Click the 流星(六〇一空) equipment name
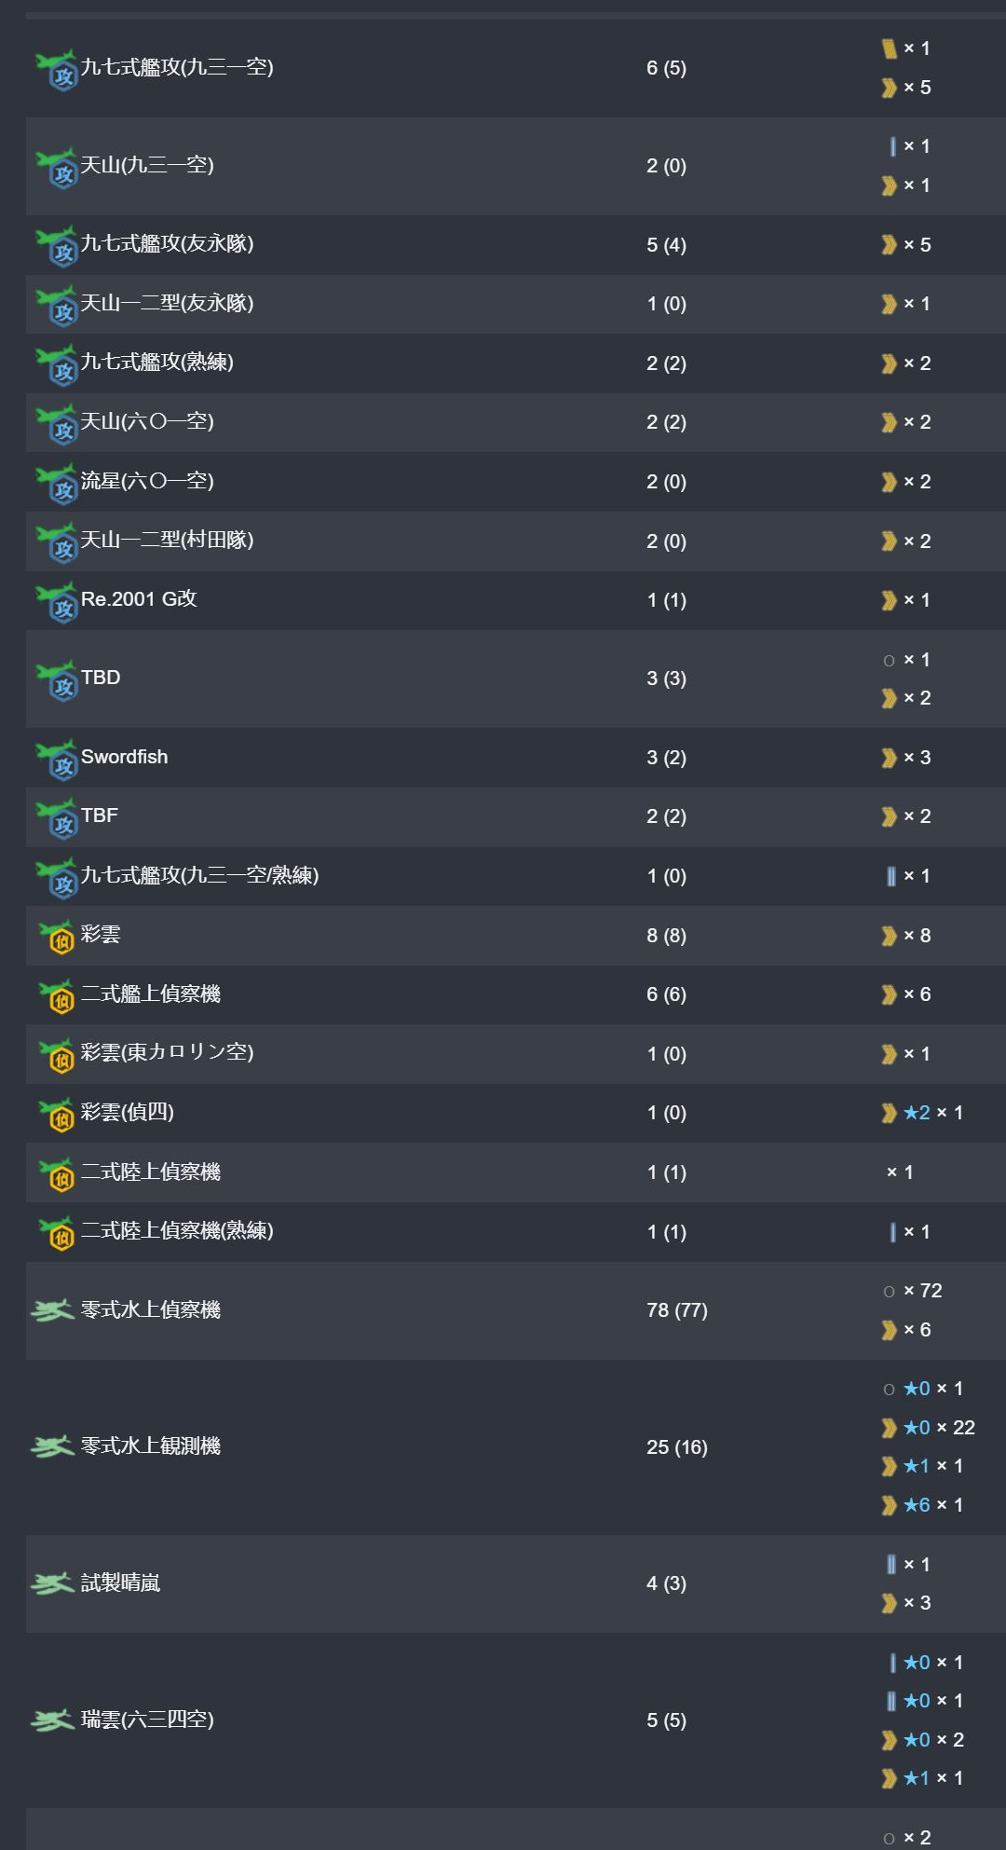1006x1850 pixels. [x=147, y=481]
